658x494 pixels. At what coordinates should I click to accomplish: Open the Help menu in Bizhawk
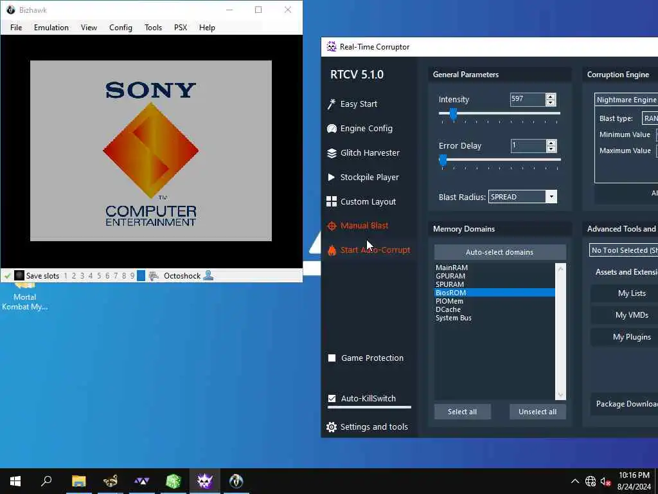(x=207, y=27)
